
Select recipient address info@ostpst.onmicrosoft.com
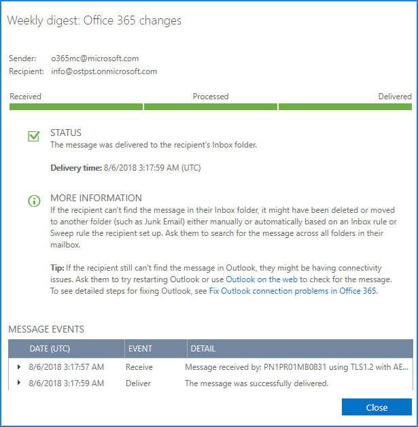point(104,71)
